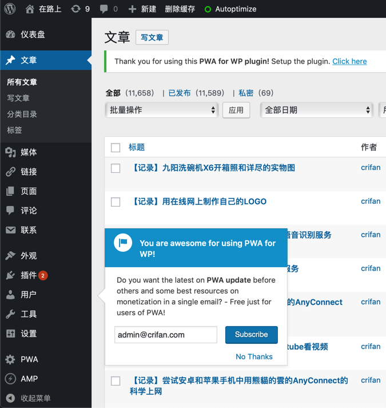Image resolution: width=386 pixels, height=408 pixels.
Task: Click the 设置 settings sliders icon
Action: pos(10,333)
